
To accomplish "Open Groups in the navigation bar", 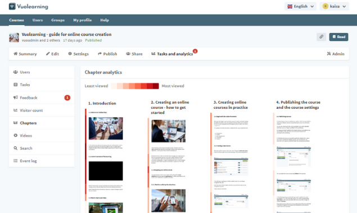I will coord(58,20).
